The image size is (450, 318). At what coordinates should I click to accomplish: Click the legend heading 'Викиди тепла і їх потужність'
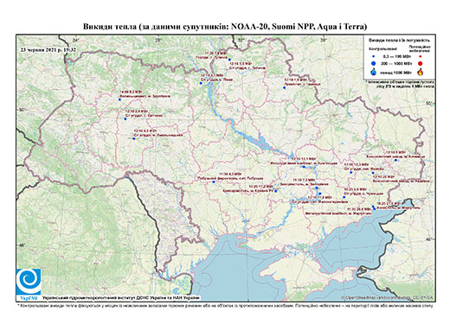click(x=399, y=40)
